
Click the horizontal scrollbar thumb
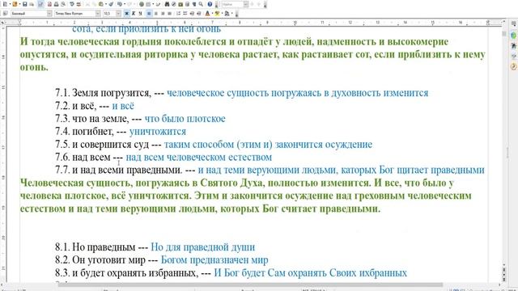tap(250, 285)
